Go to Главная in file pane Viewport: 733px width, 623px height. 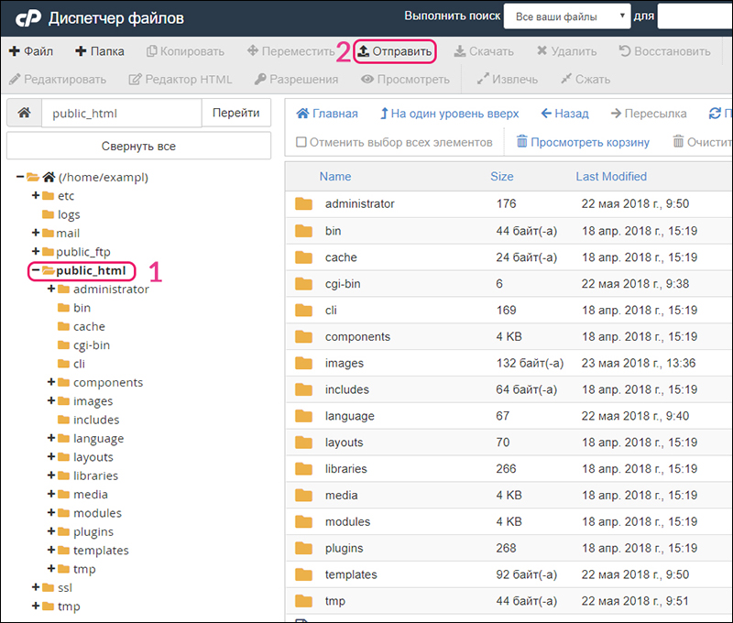[326, 114]
